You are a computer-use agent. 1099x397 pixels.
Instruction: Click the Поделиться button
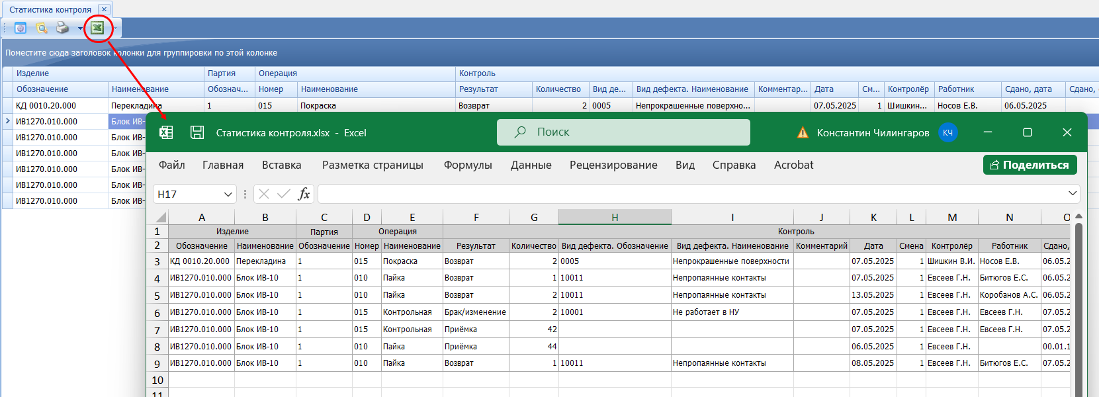(x=1030, y=165)
